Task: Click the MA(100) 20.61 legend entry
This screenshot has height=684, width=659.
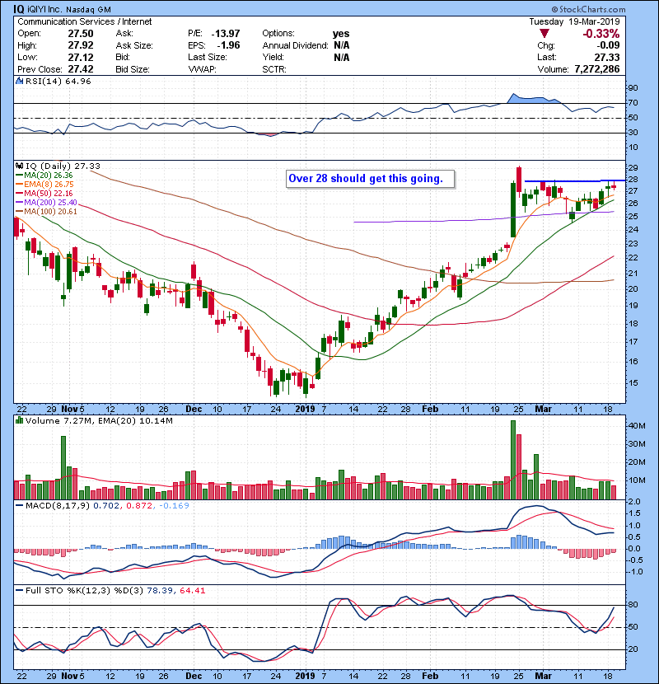Action: click(x=47, y=212)
